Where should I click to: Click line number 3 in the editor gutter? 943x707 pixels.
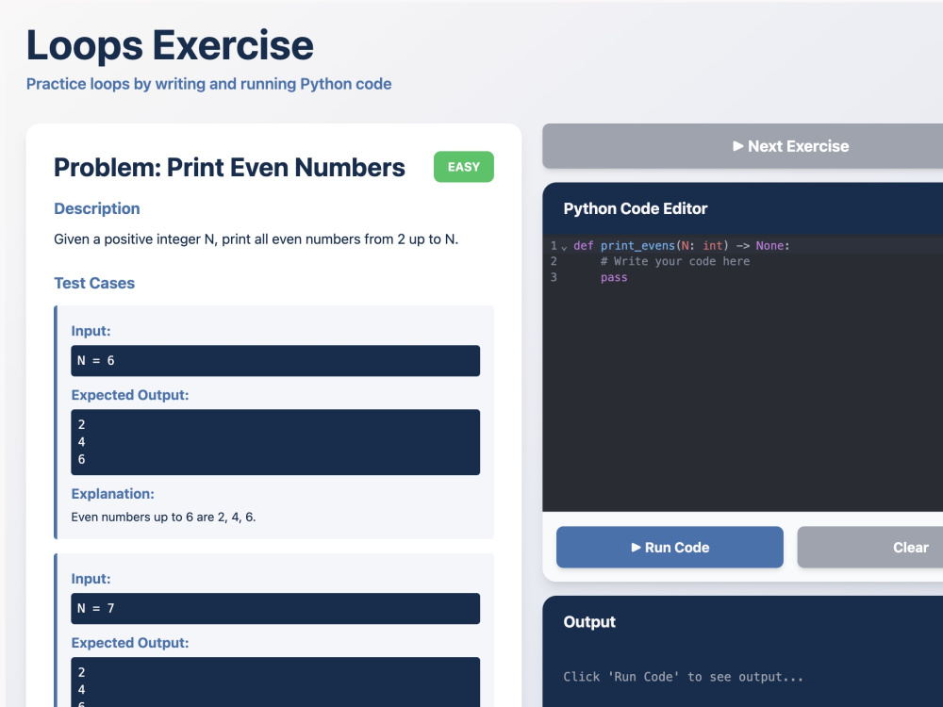[554, 277]
